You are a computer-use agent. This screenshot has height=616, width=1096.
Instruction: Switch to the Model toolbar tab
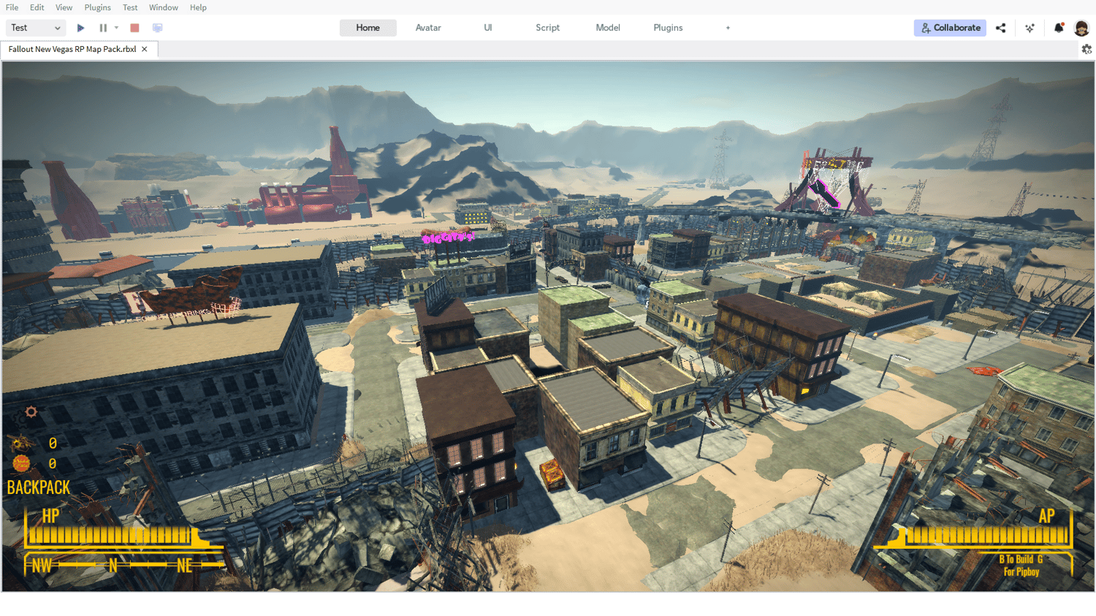coord(608,28)
